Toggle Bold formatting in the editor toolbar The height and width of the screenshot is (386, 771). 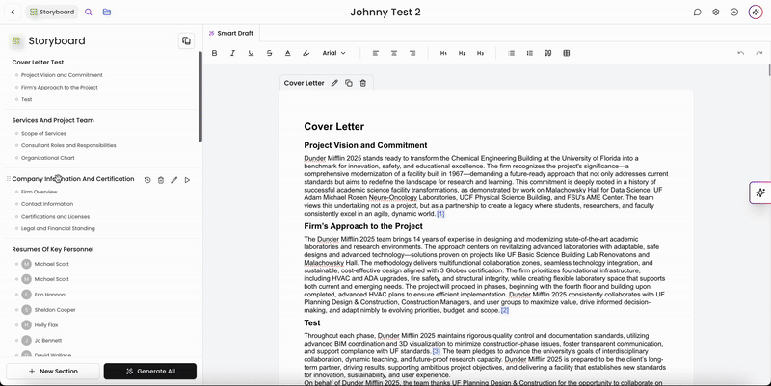coord(214,53)
